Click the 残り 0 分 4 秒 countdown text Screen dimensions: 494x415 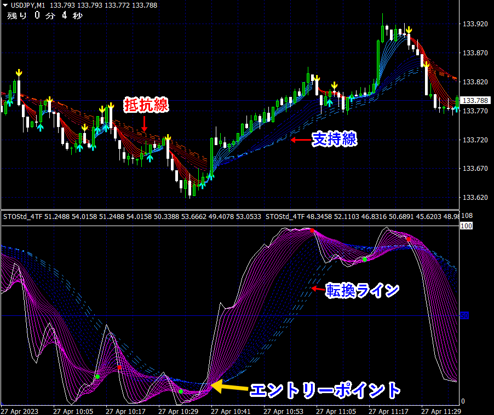pos(45,15)
